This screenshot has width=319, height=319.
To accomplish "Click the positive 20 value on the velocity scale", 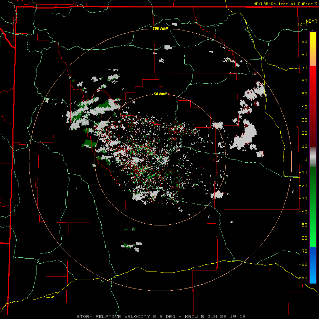I will [x=304, y=133].
